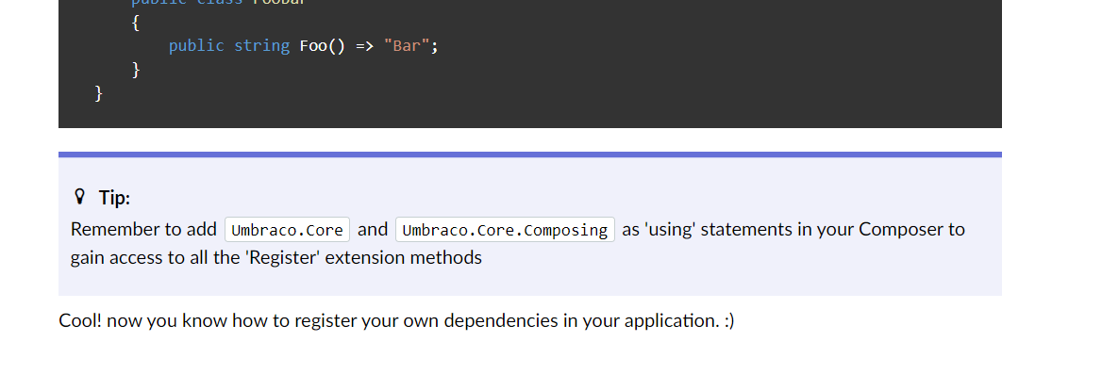Click the :) smiley ending the paragraph

click(728, 321)
